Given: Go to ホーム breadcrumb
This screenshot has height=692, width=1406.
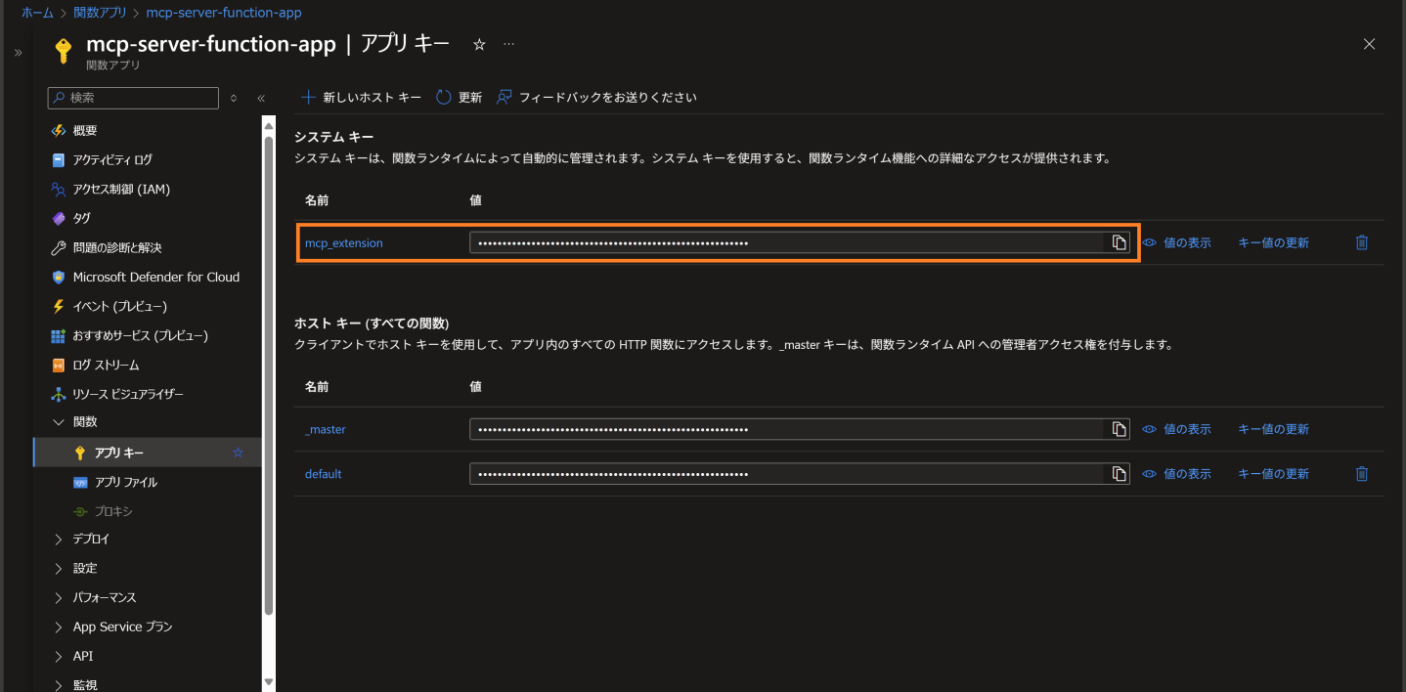Looking at the screenshot, I should (x=37, y=13).
